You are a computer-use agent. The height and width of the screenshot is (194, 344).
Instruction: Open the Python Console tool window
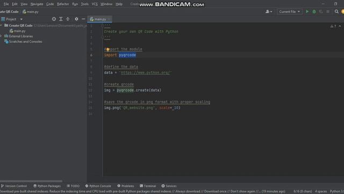[x=98, y=186]
